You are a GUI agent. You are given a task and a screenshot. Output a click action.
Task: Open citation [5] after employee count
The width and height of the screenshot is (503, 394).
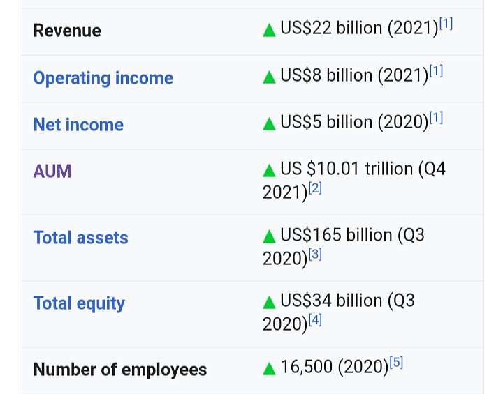pyautogui.click(x=396, y=363)
